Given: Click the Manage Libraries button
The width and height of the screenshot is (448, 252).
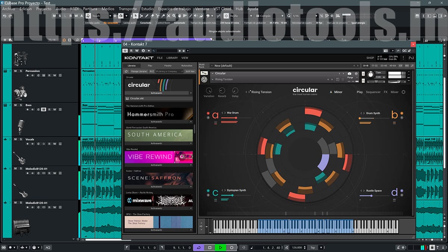Looking at the screenshot, I should 139,71.
